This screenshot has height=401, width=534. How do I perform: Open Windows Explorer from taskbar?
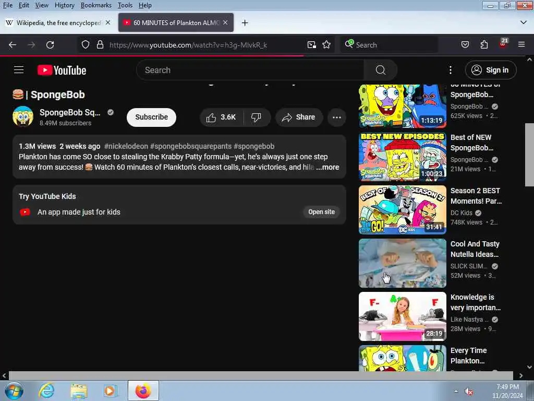(x=79, y=391)
